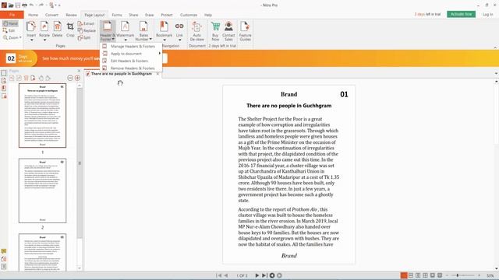
Task: Zoom out thumbnails with minus icon
Action: (x=70, y=78)
